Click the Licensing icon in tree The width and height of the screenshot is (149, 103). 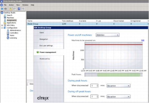[x=8, y=38]
